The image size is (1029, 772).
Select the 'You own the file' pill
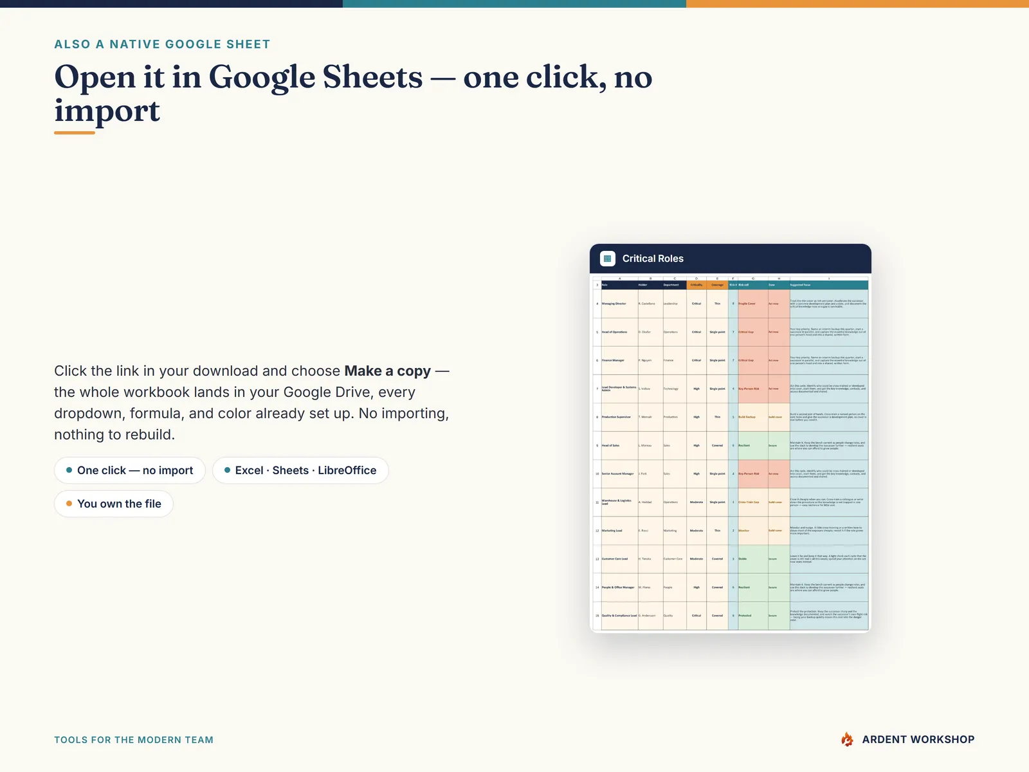(x=114, y=504)
